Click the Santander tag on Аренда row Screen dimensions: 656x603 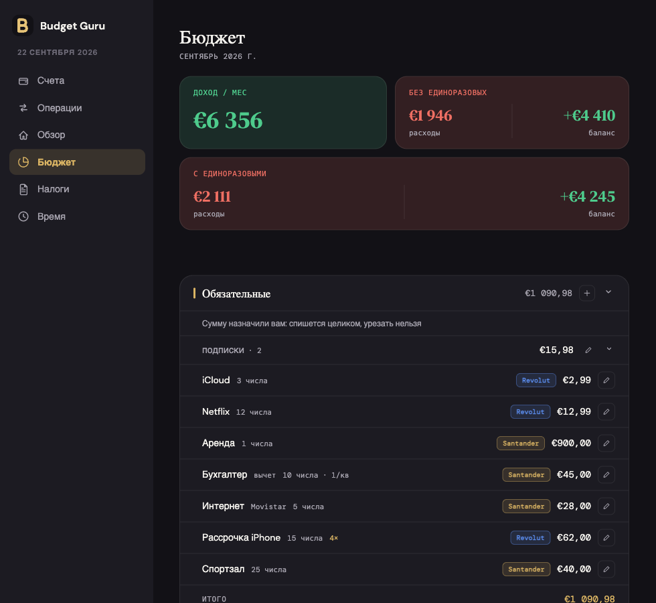coord(521,443)
